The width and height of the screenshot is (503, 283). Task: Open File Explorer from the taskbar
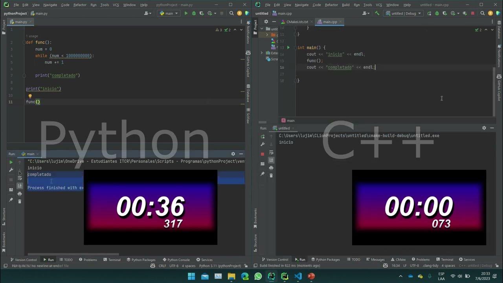pos(231,276)
